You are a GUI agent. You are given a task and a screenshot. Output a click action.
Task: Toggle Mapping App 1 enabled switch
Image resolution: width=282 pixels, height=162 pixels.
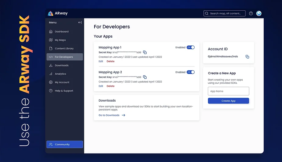point(191,47)
